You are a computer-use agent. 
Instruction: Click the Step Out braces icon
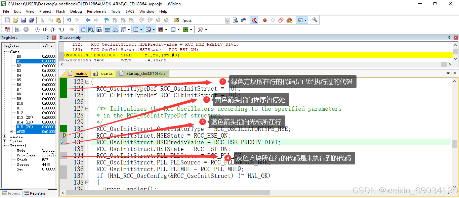(x=53, y=30)
